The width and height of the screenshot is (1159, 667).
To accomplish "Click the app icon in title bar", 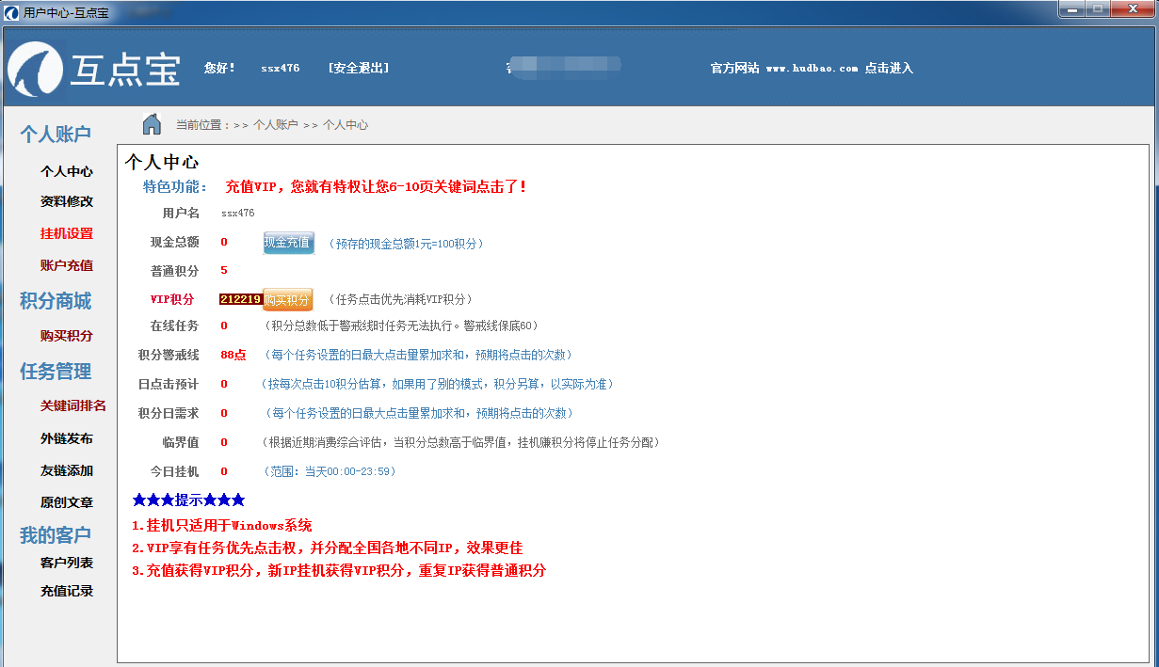I will [11, 12].
